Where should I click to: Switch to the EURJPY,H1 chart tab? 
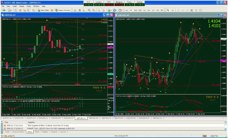pos(7,118)
